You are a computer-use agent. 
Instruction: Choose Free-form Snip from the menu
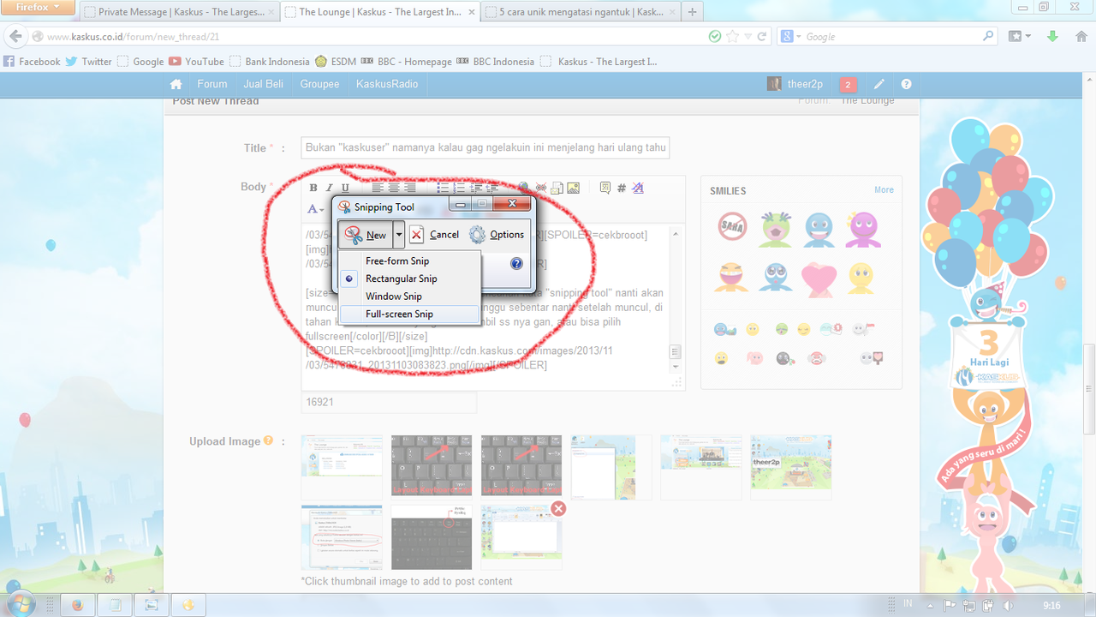coord(409,261)
